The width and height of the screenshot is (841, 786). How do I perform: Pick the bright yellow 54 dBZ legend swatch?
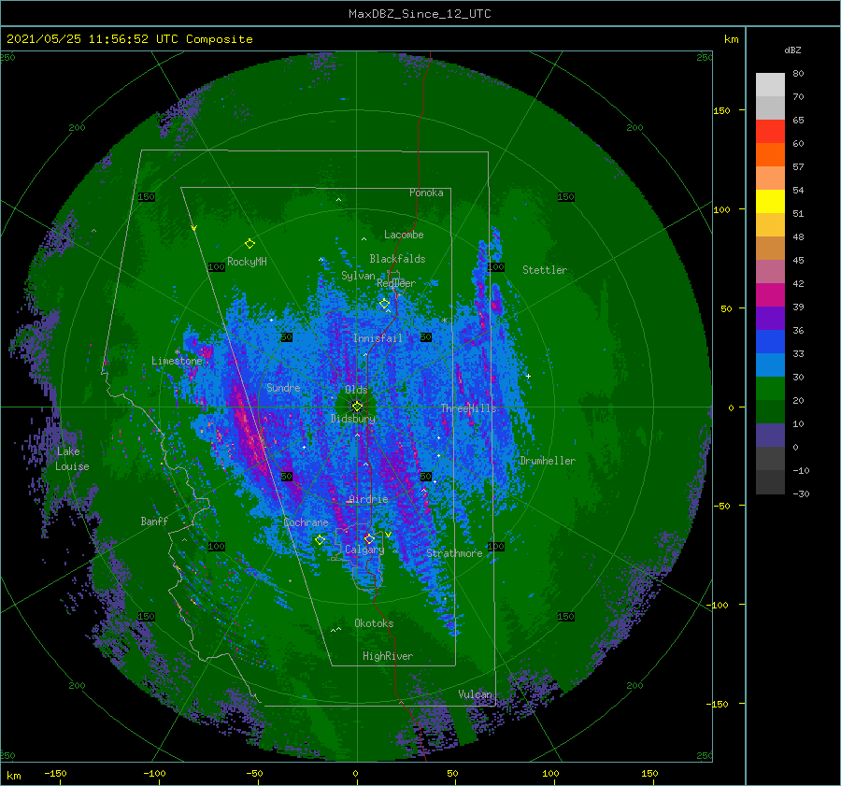770,202
